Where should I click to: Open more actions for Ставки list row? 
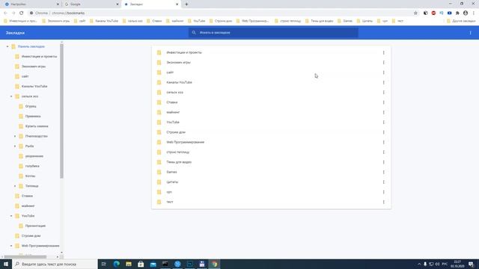[384, 102]
